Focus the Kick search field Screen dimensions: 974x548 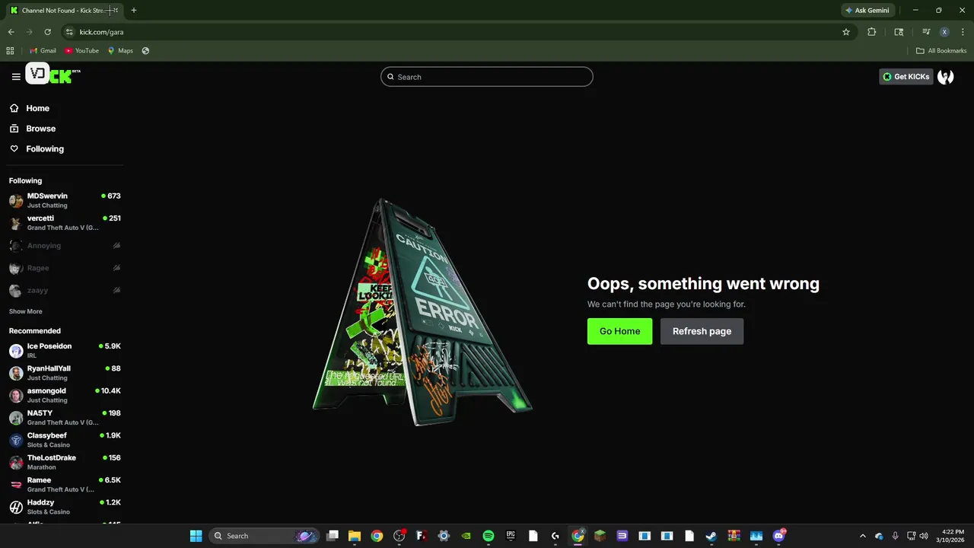(x=487, y=77)
